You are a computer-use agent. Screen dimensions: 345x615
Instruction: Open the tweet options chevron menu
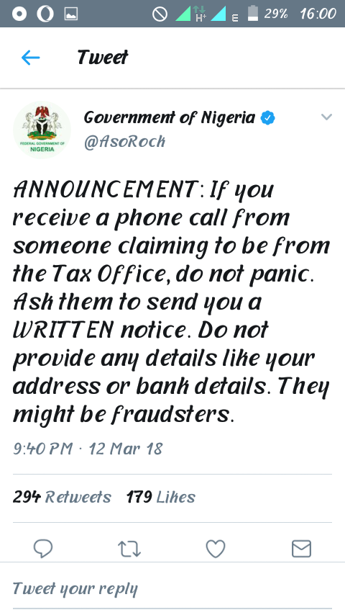326,117
